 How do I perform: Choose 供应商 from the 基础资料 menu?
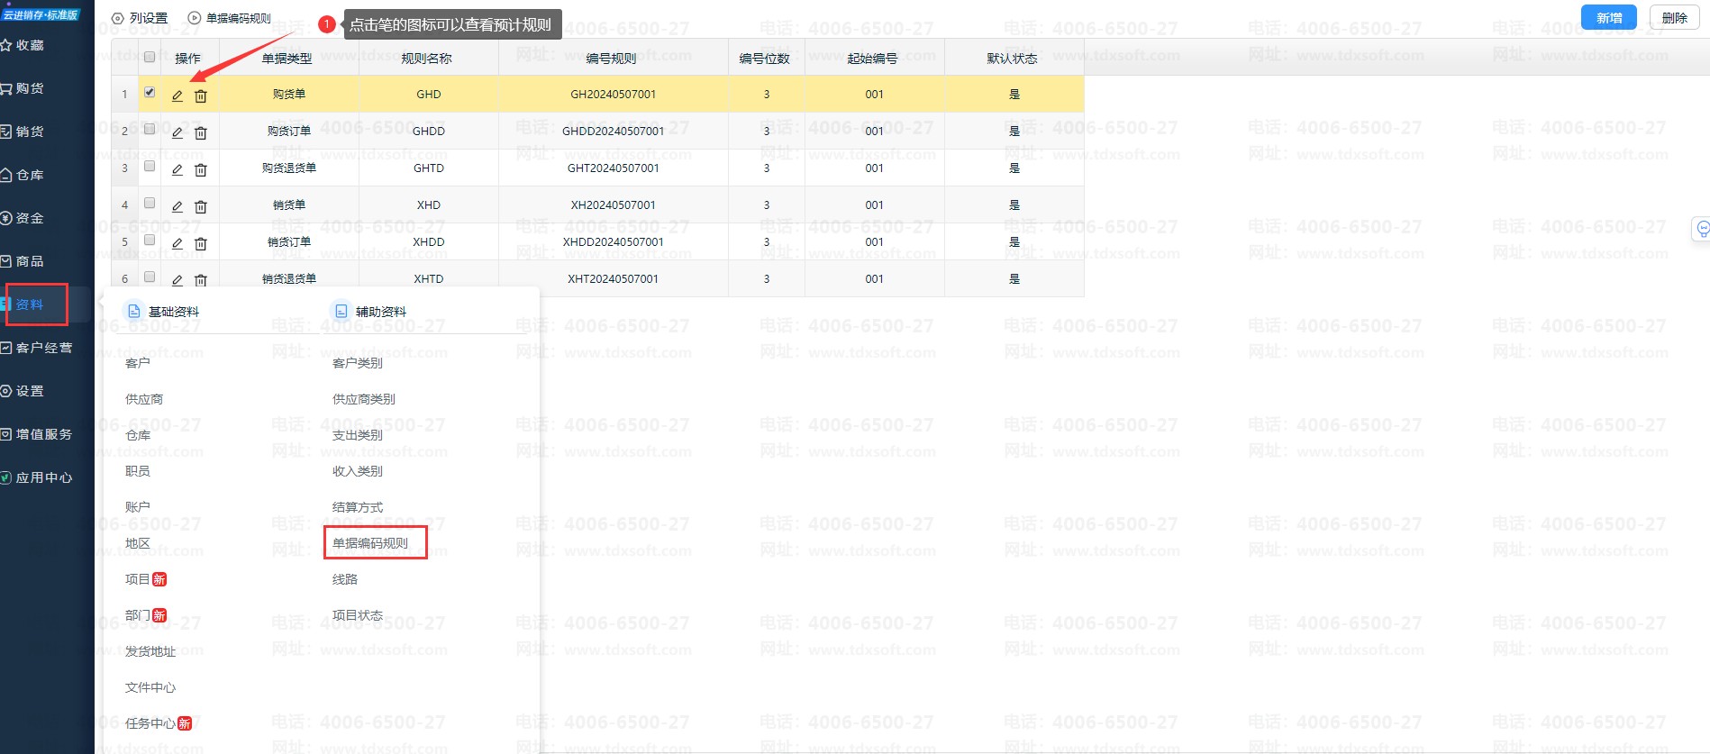click(x=144, y=399)
